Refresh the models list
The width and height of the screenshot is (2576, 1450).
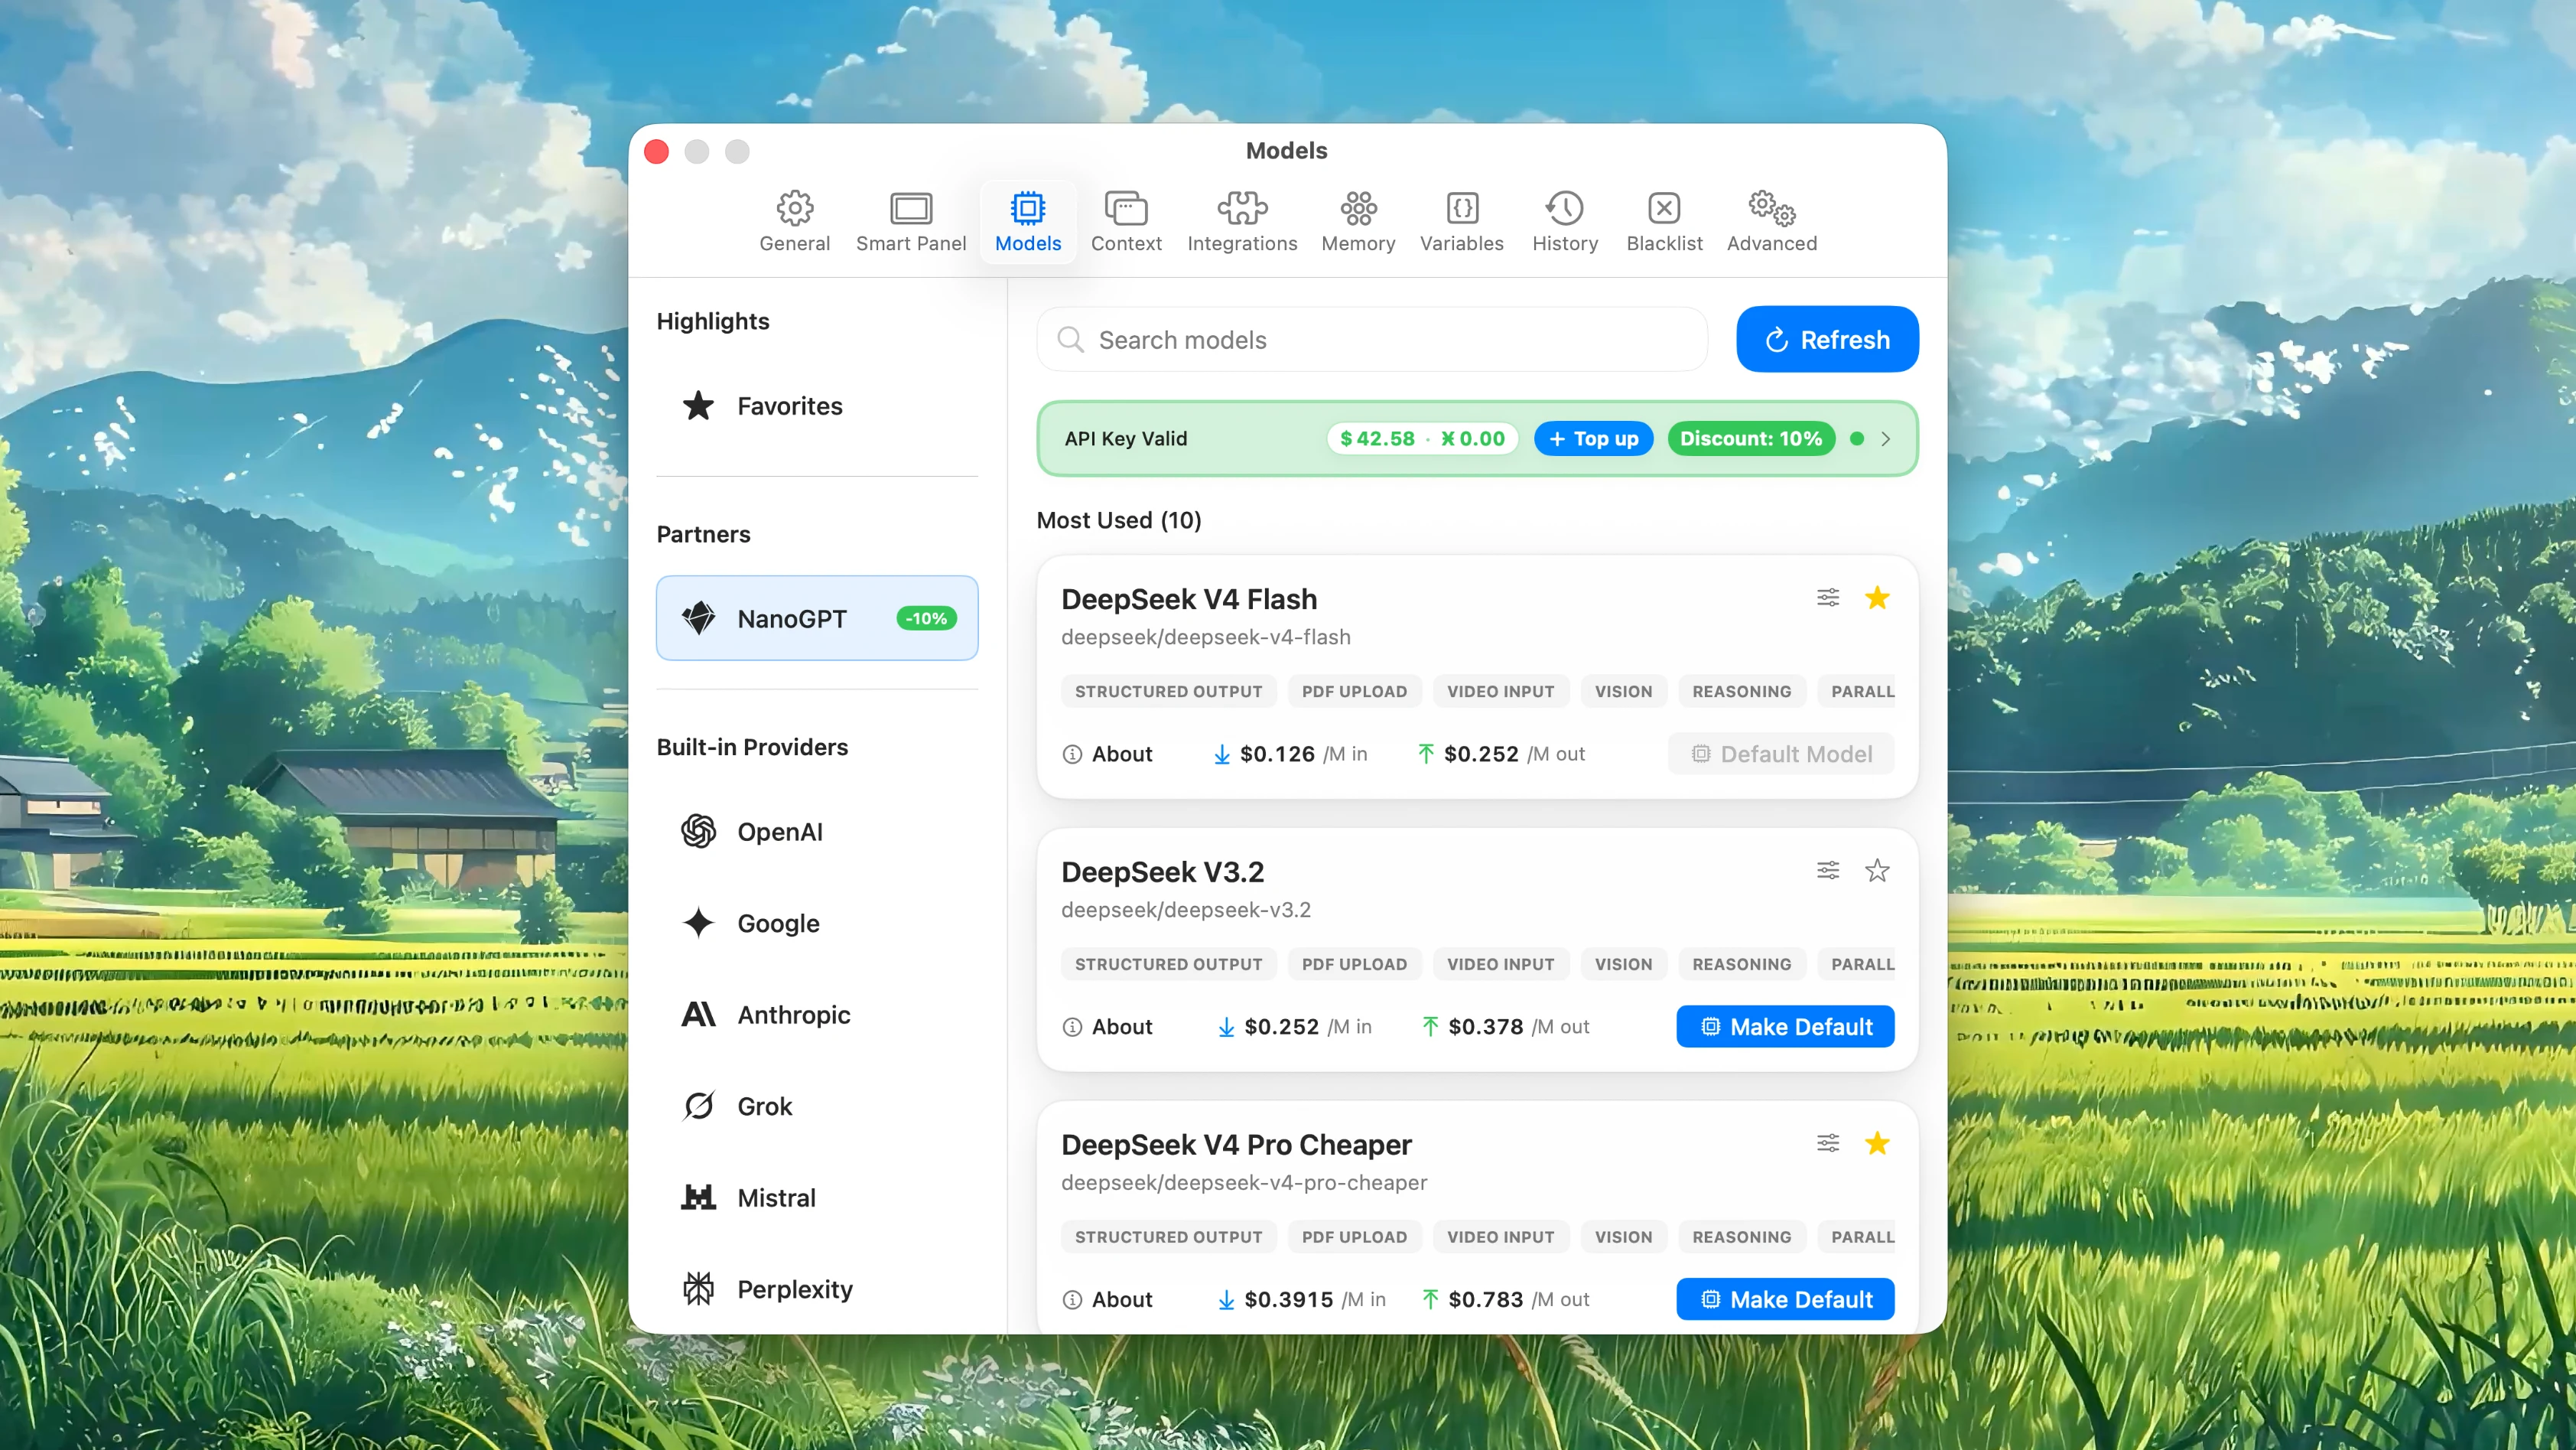click(1827, 341)
